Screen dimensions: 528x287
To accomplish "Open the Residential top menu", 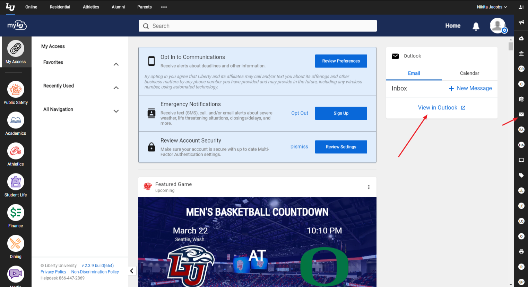I will coord(60,7).
